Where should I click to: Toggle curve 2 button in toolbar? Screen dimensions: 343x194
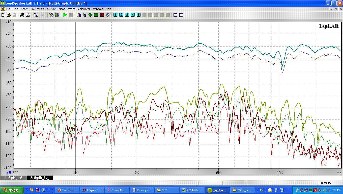coord(121,15)
